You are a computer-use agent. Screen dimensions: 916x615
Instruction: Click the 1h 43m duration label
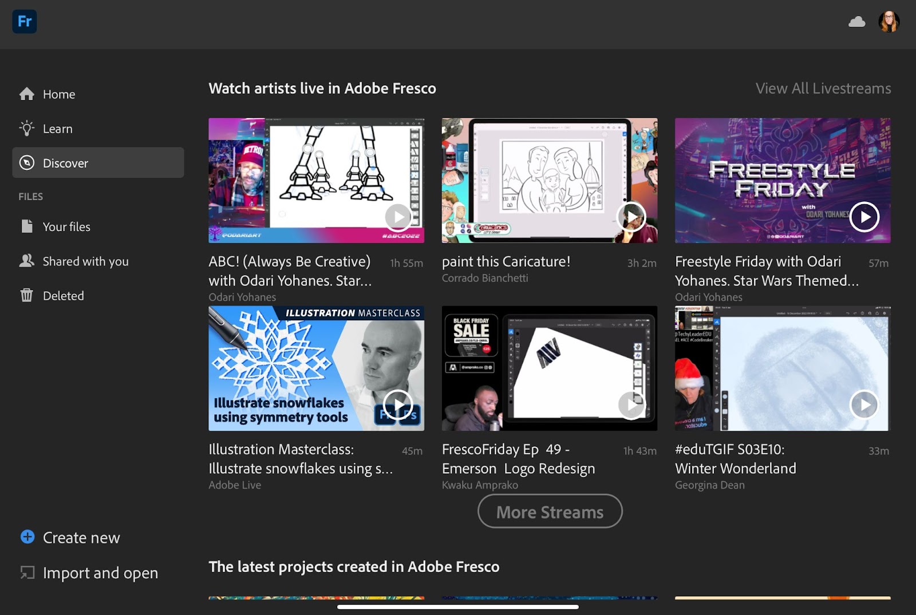point(640,451)
